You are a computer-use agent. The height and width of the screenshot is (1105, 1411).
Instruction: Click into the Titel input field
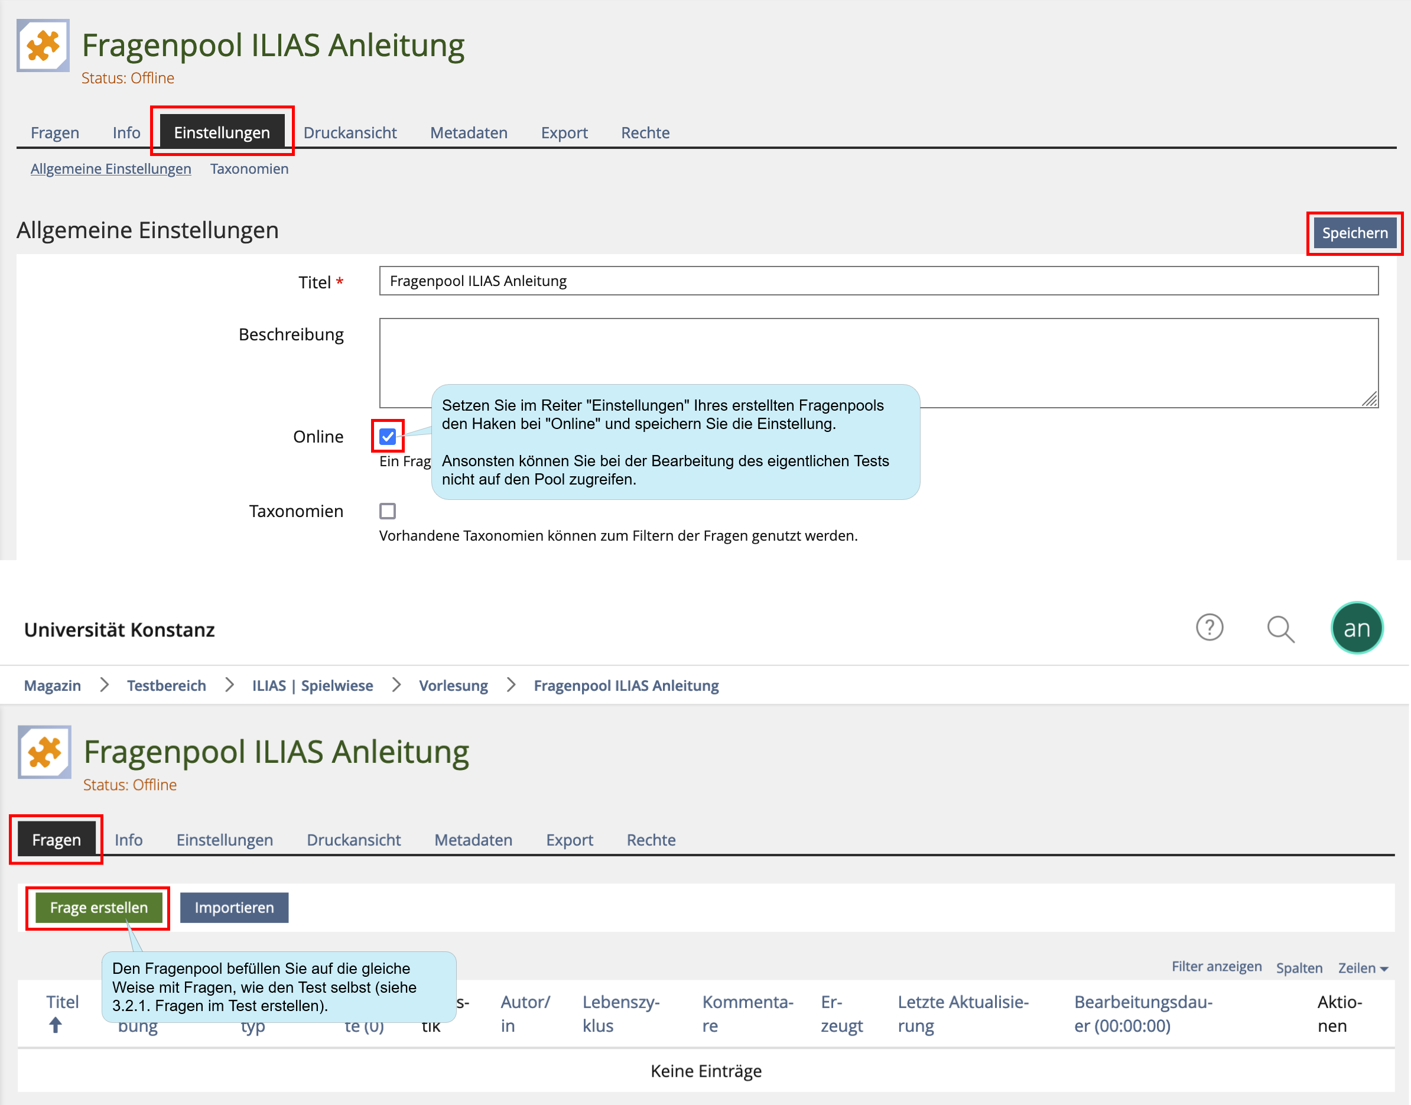879,281
